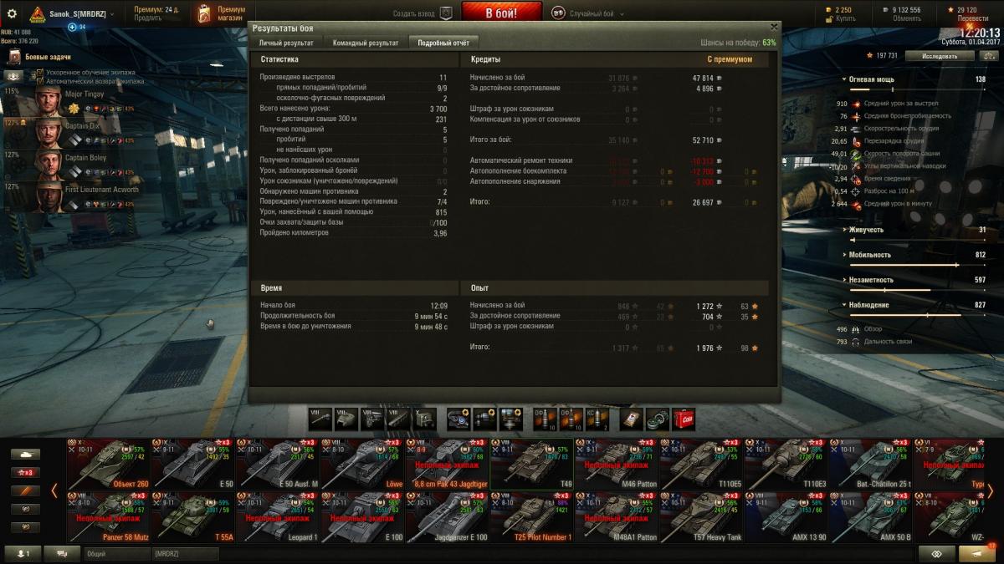The height and width of the screenshot is (564, 1004).
Task: Click Продлить under the premium days
Action: [148, 18]
